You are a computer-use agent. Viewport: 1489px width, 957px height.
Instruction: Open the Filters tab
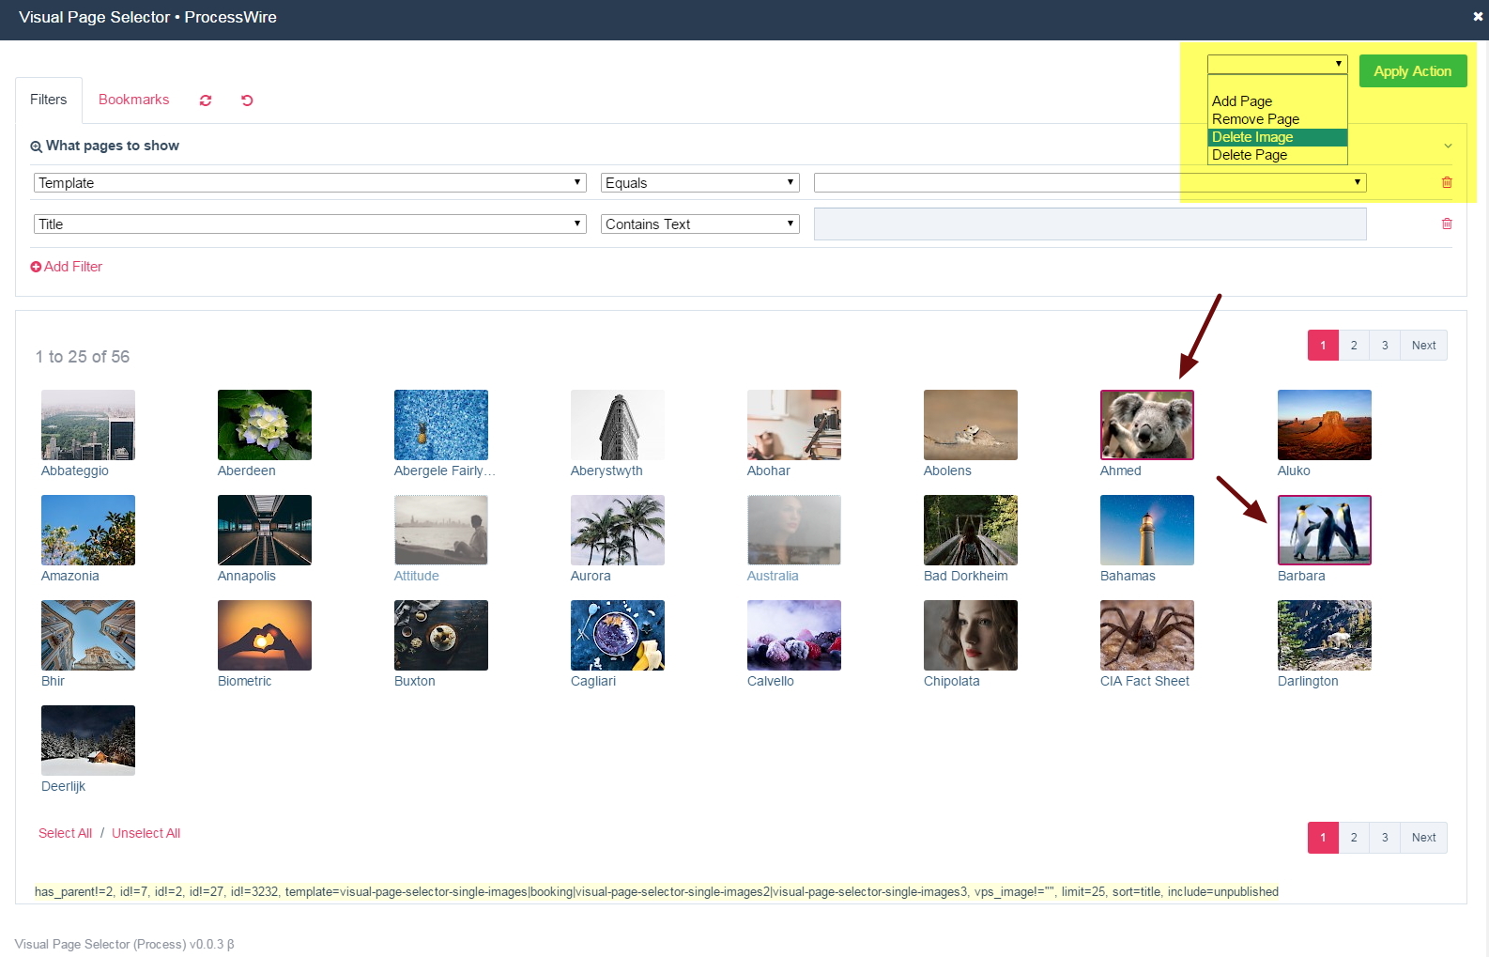[x=49, y=100]
